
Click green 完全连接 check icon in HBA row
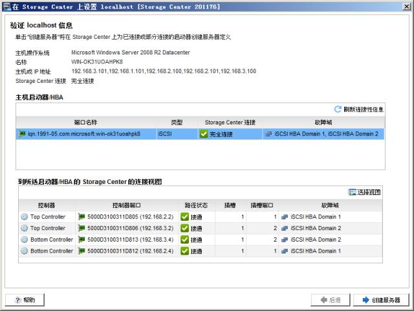203,133
